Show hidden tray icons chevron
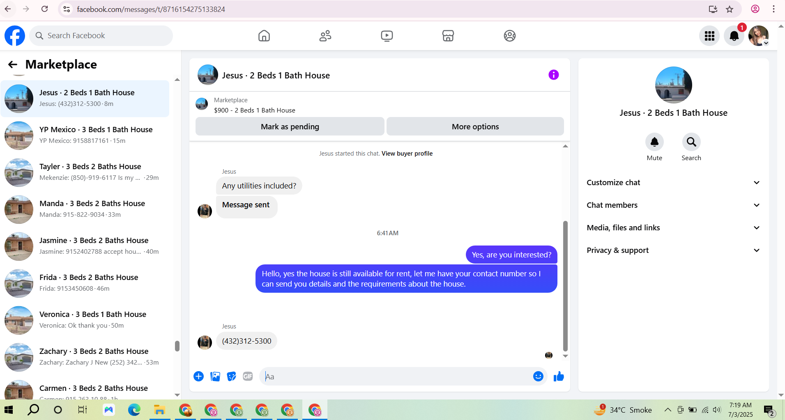The width and height of the screenshot is (785, 420). tap(668, 410)
